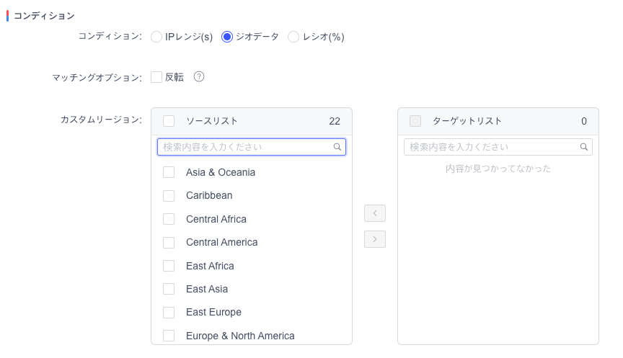Click the source list count 22
This screenshot has width=623, height=358.
coord(335,122)
